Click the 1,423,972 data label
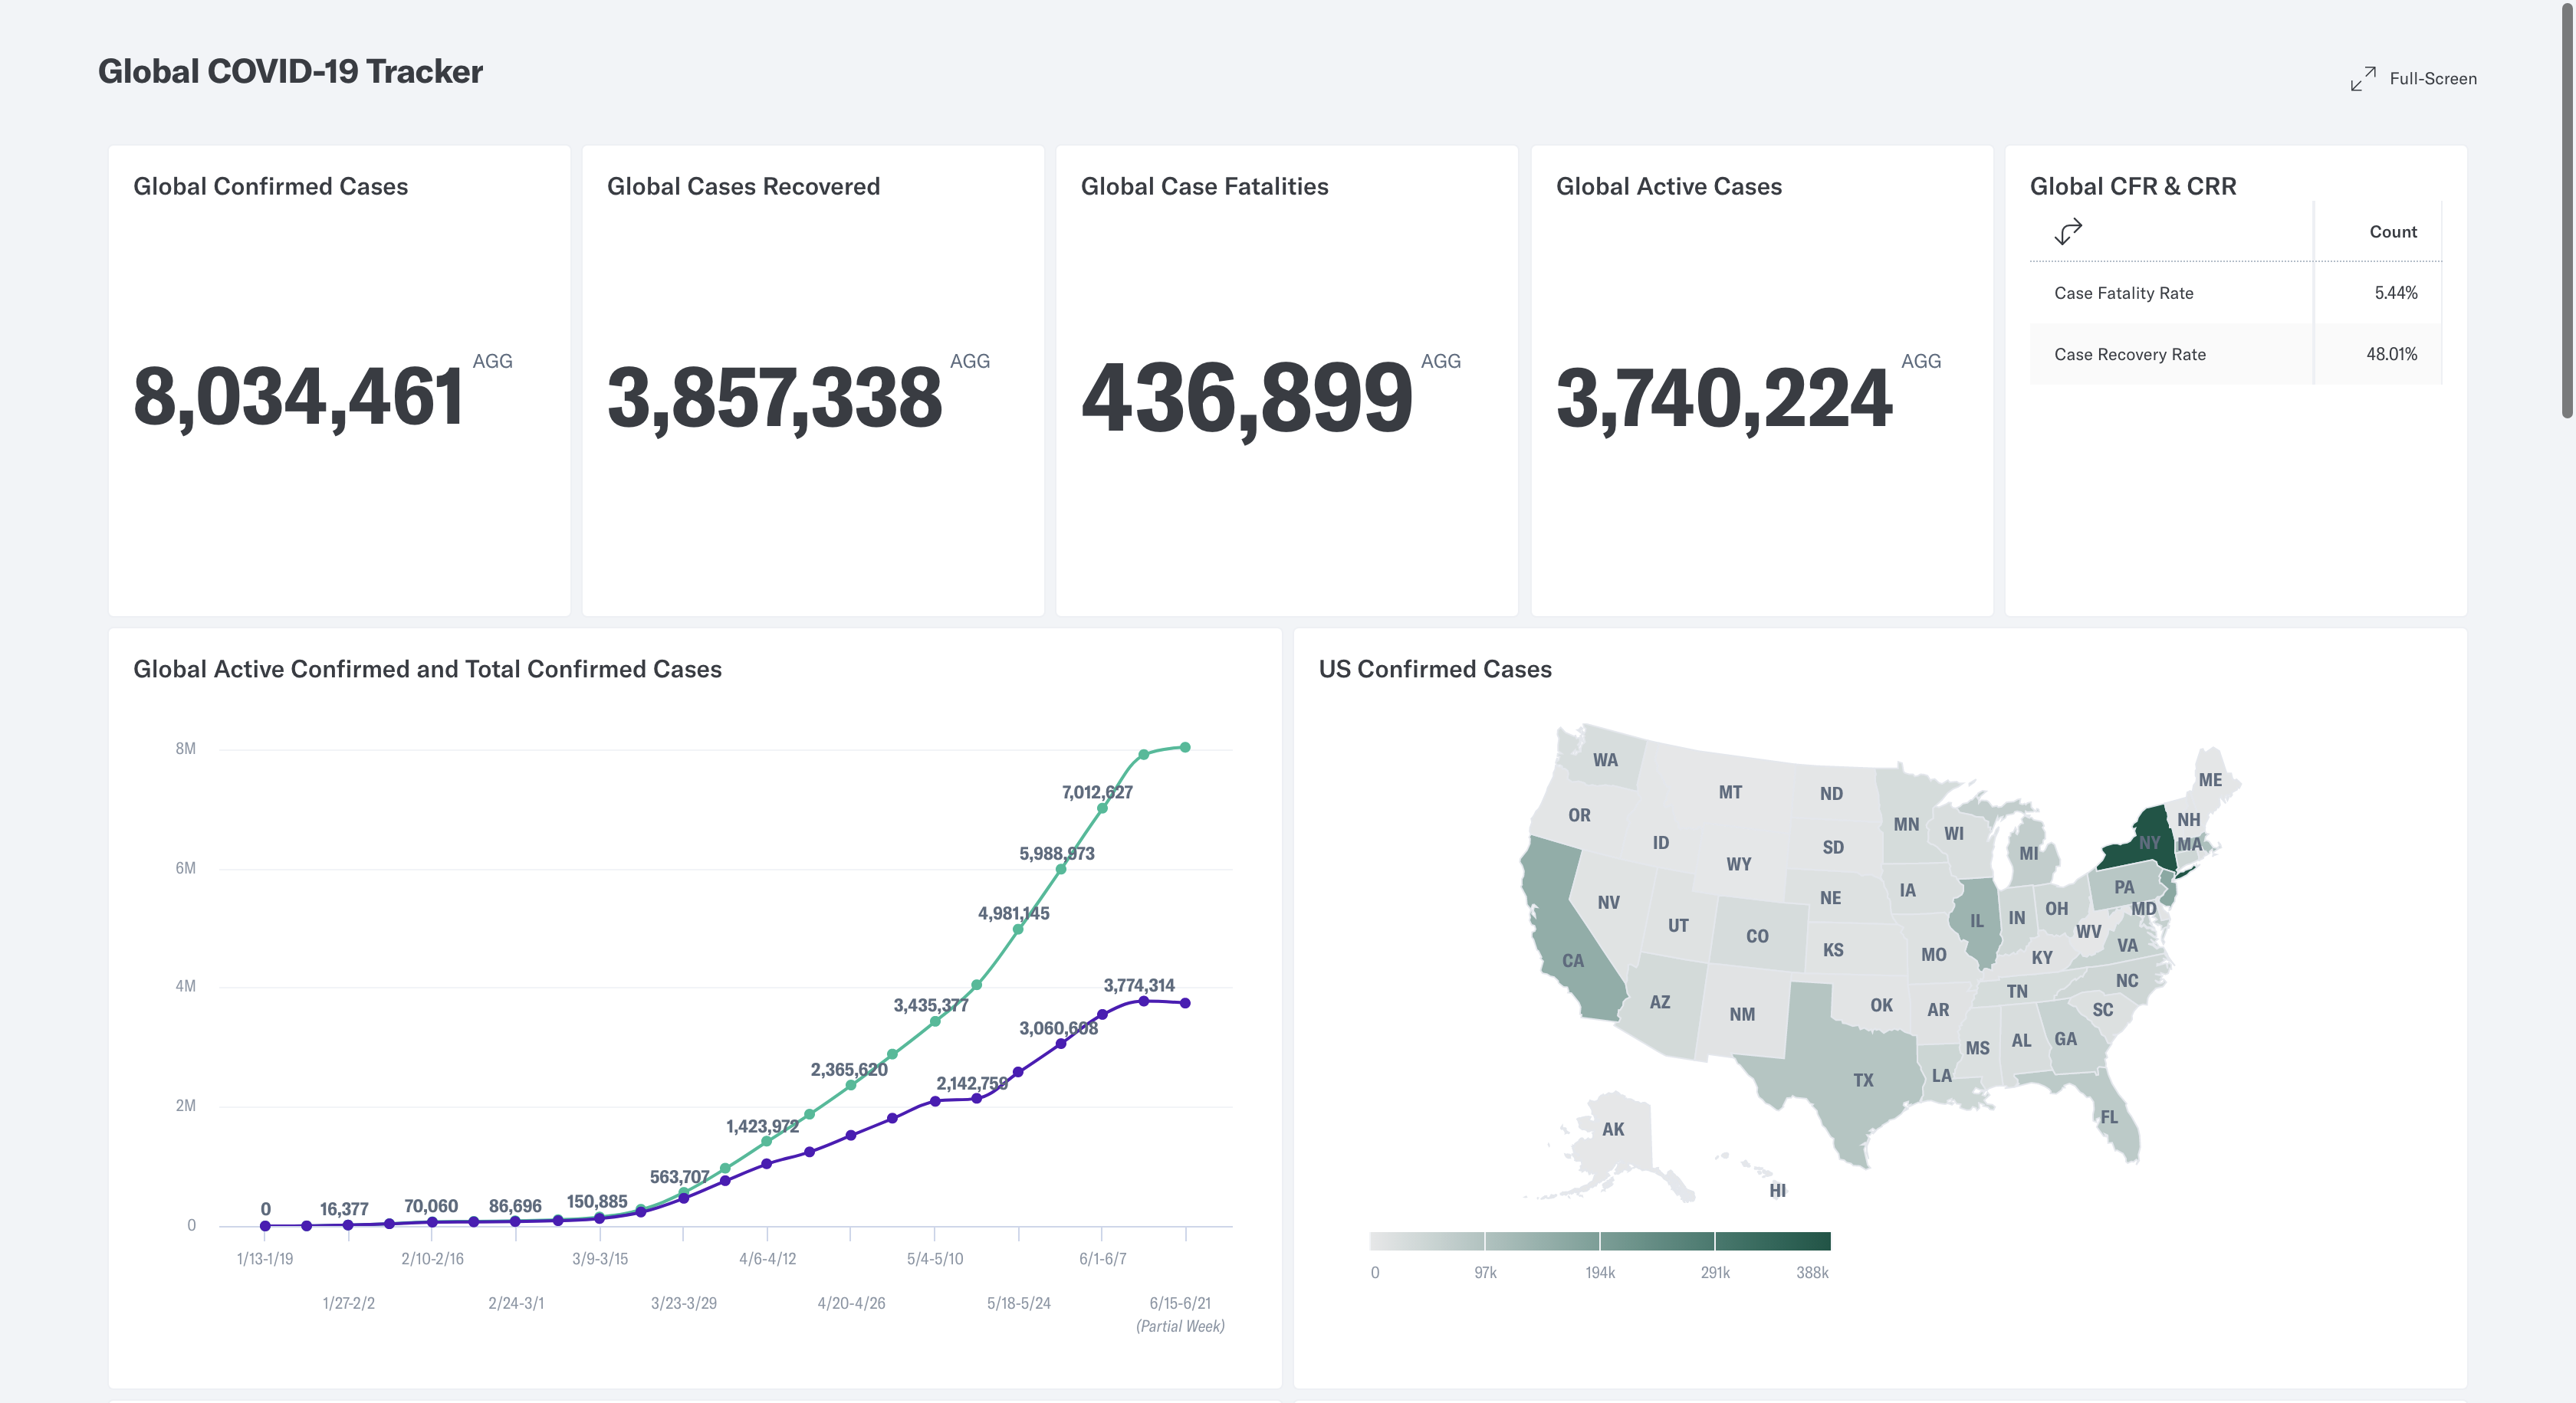2576x1403 pixels. click(x=762, y=1126)
